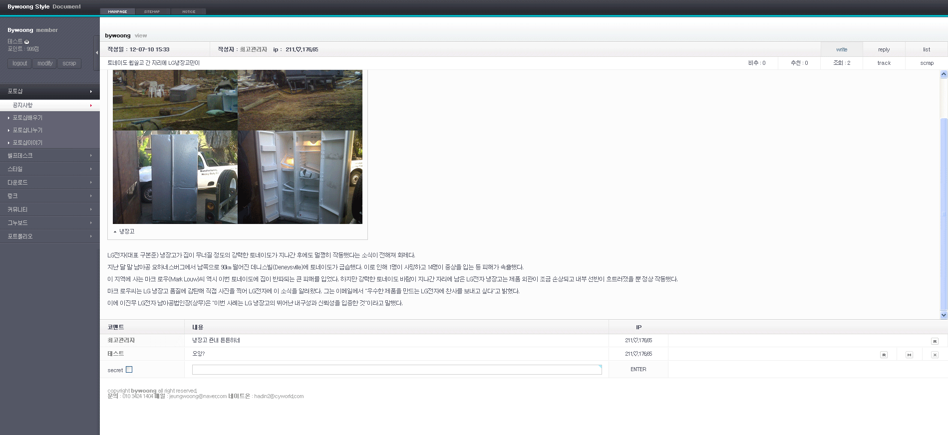This screenshot has height=435, width=948.
Task: Open the 포토샵배우기 submenu item
Action: [x=27, y=118]
